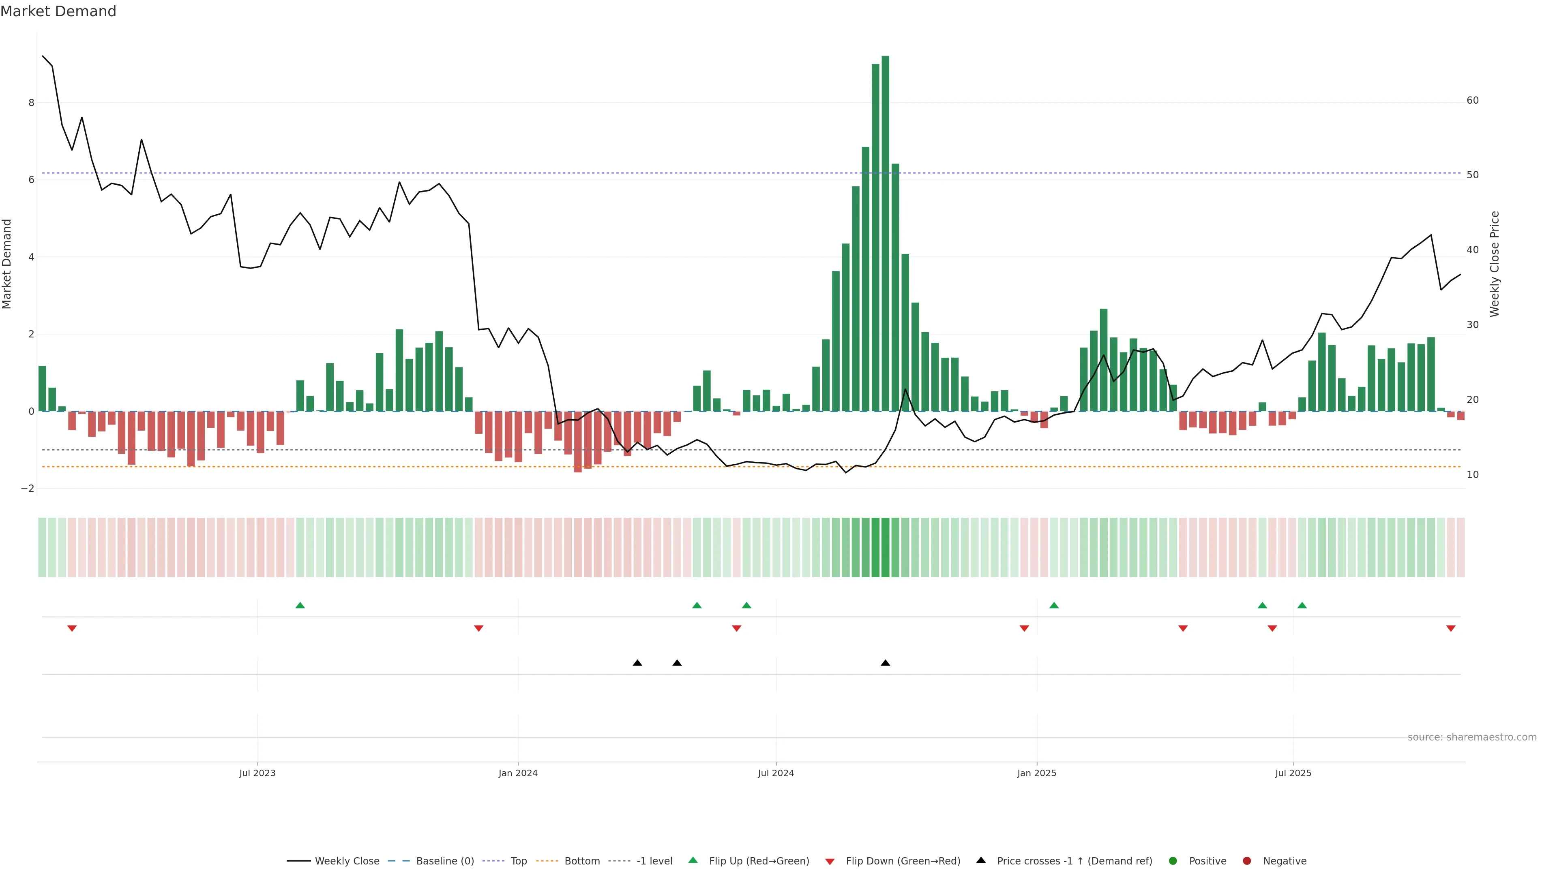Click the Market Demand chart title
The height and width of the screenshot is (875, 1557).
[x=58, y=11]
